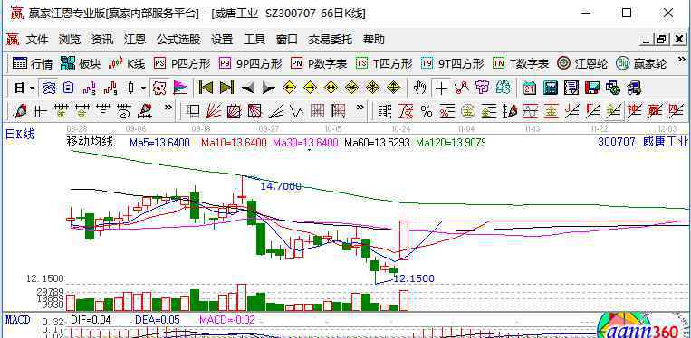Open the notepad list icon
Image resolution: width=691 pixels, height=338 pixels.
[571, 89]
